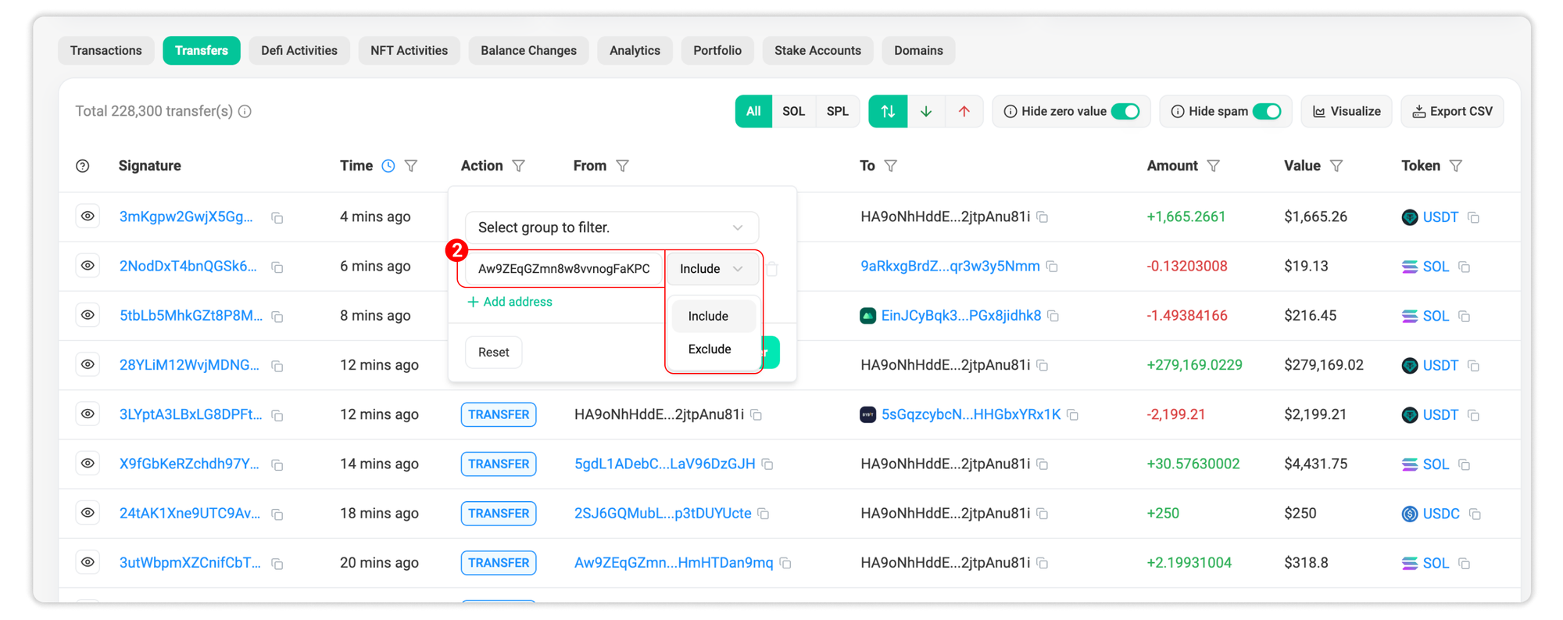Click TRANSFER tag in 14 mins ago row
Viewport: 1563px width, 620px height.
(499, 464)
